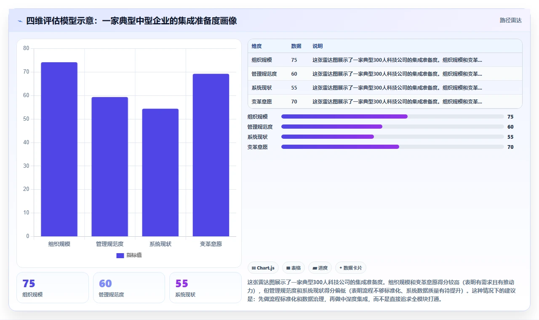Screen dimensions: 539x320
Task: Click the 变革意愿 progress bar
Action: click(392, 147)
